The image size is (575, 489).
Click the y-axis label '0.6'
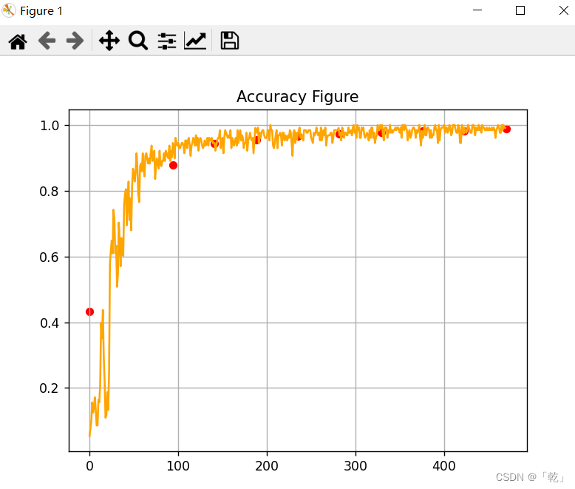[49, 257]
